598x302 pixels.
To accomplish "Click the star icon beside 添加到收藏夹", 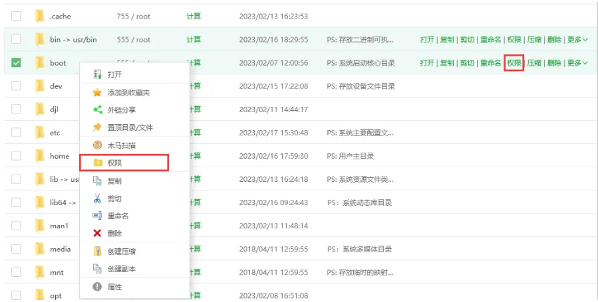I will 97,92.
